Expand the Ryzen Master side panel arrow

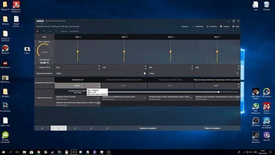point(37,31)
